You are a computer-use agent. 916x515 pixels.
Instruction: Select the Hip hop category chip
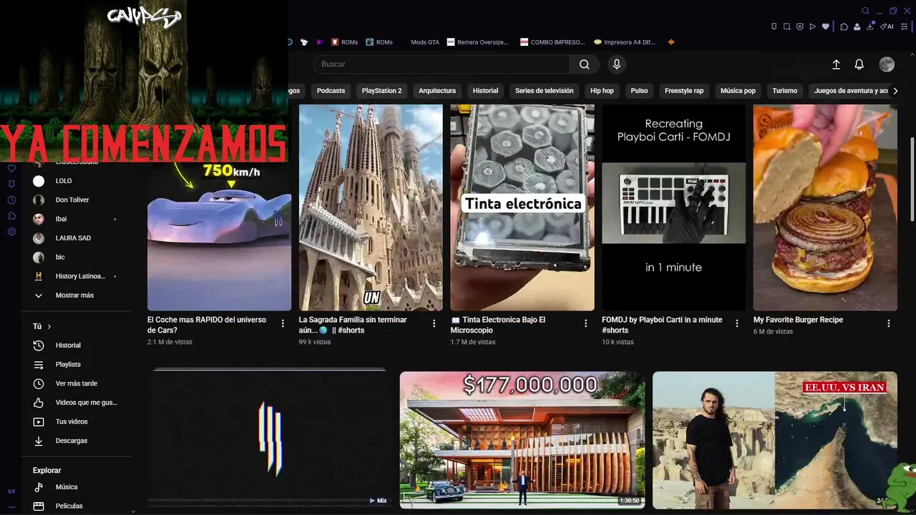pos(602,91)
